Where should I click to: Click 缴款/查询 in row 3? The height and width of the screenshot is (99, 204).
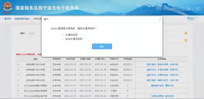[151, 75]
